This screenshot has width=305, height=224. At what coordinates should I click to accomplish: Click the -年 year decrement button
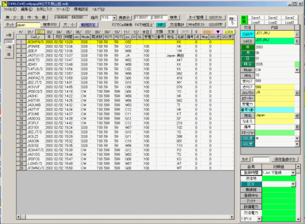[x=9, y=48]
